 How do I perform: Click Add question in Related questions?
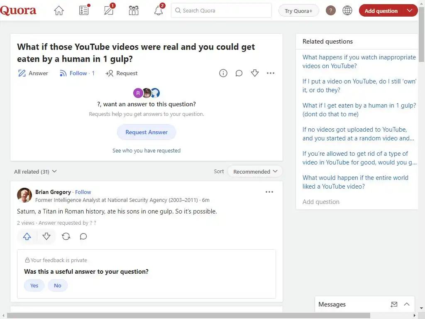point(321,202)
